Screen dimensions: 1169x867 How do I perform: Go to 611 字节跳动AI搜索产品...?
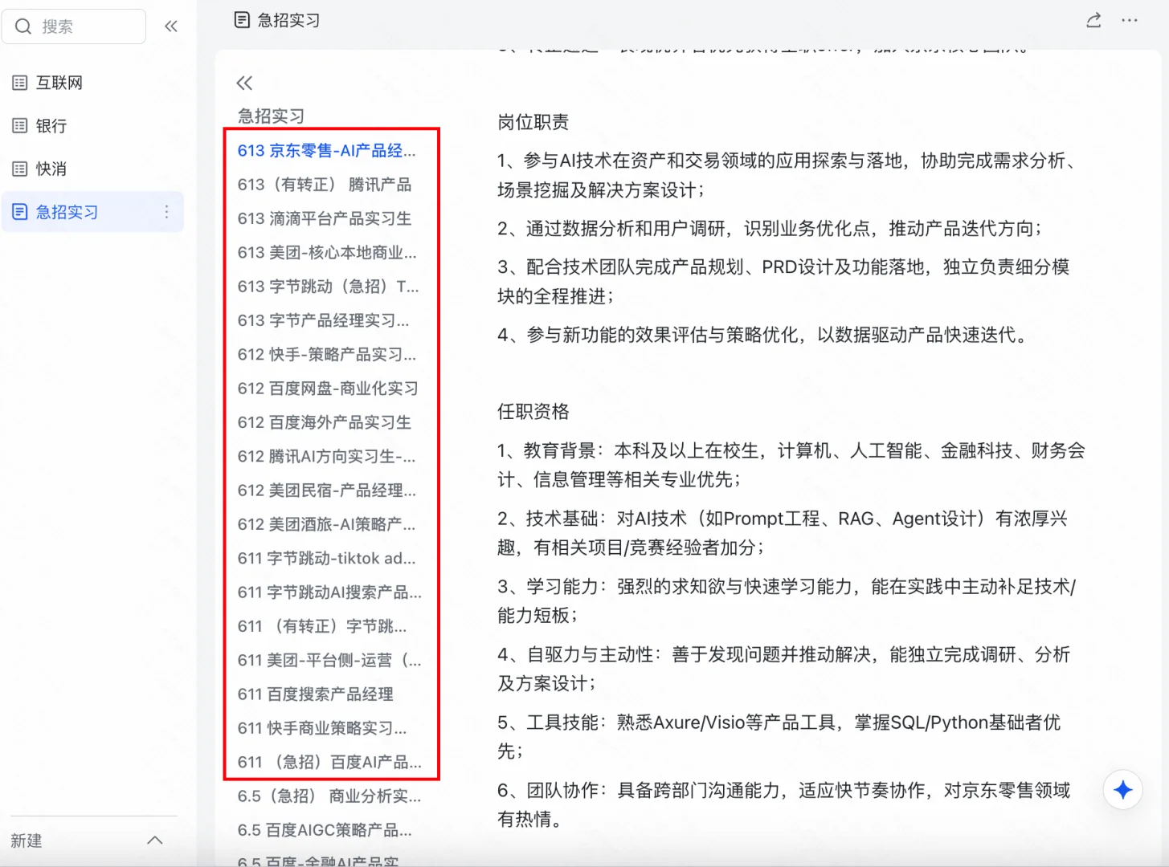coord(329,592)
